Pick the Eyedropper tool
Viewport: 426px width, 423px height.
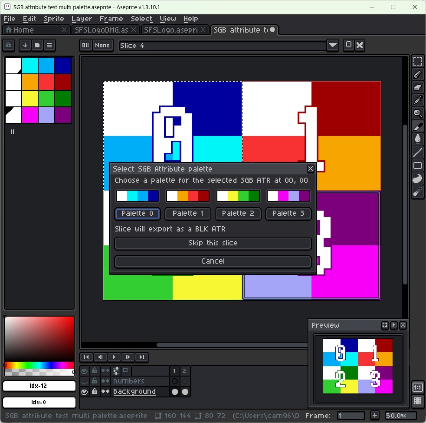point(418,100)
